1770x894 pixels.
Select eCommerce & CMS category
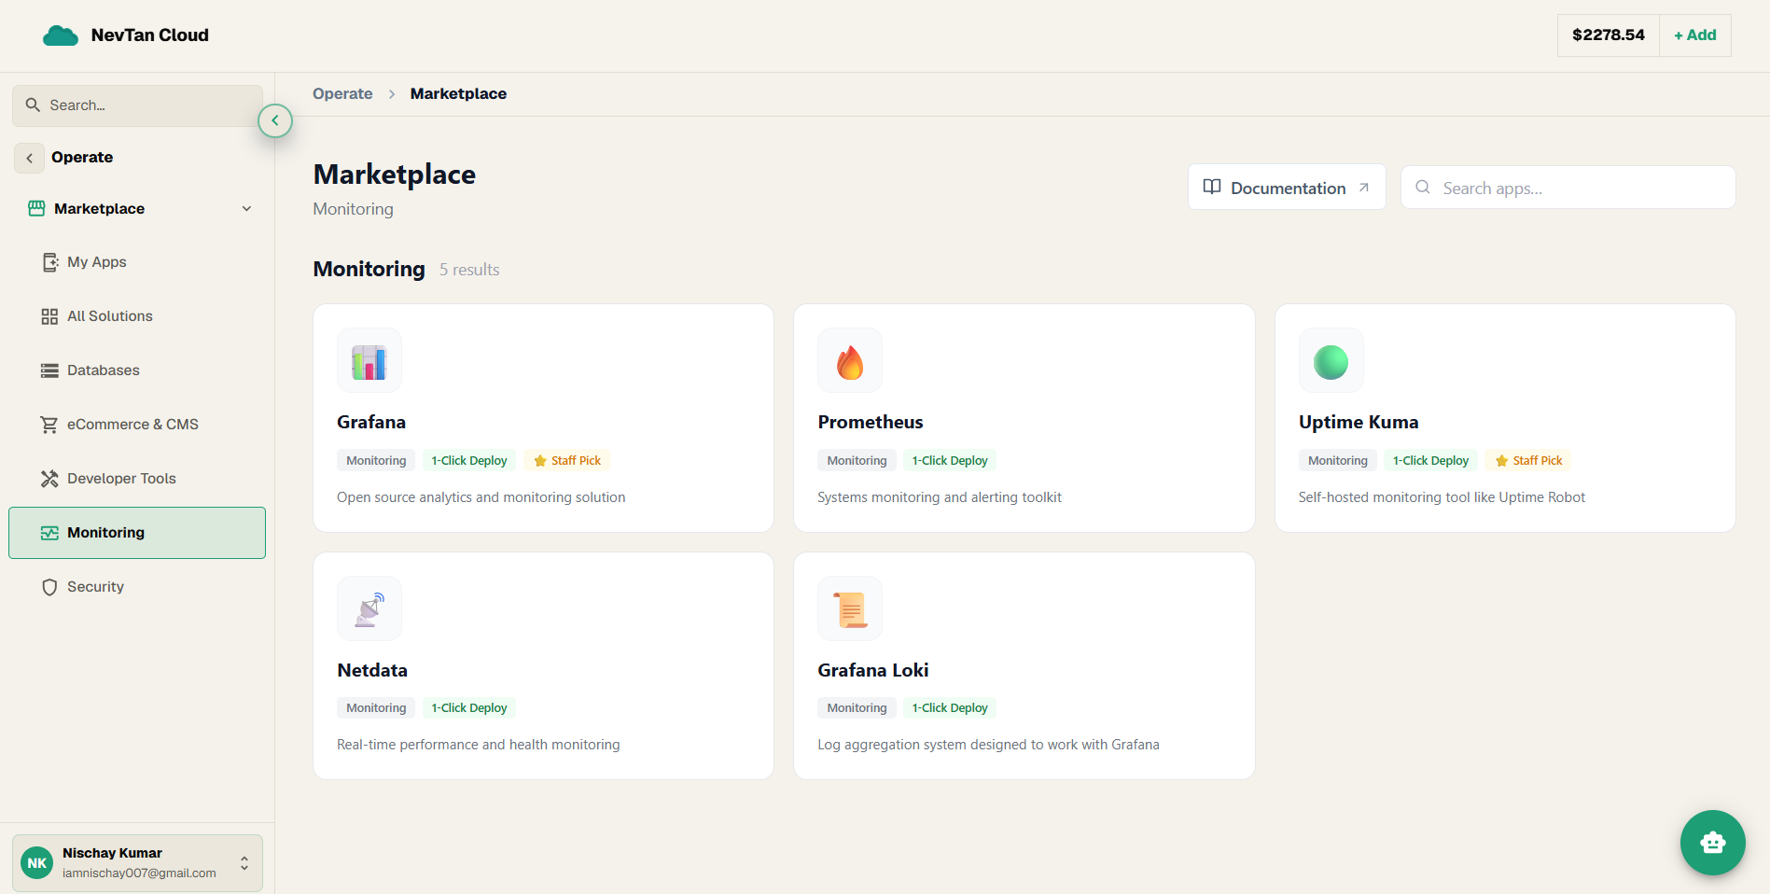tap(137, 425)
